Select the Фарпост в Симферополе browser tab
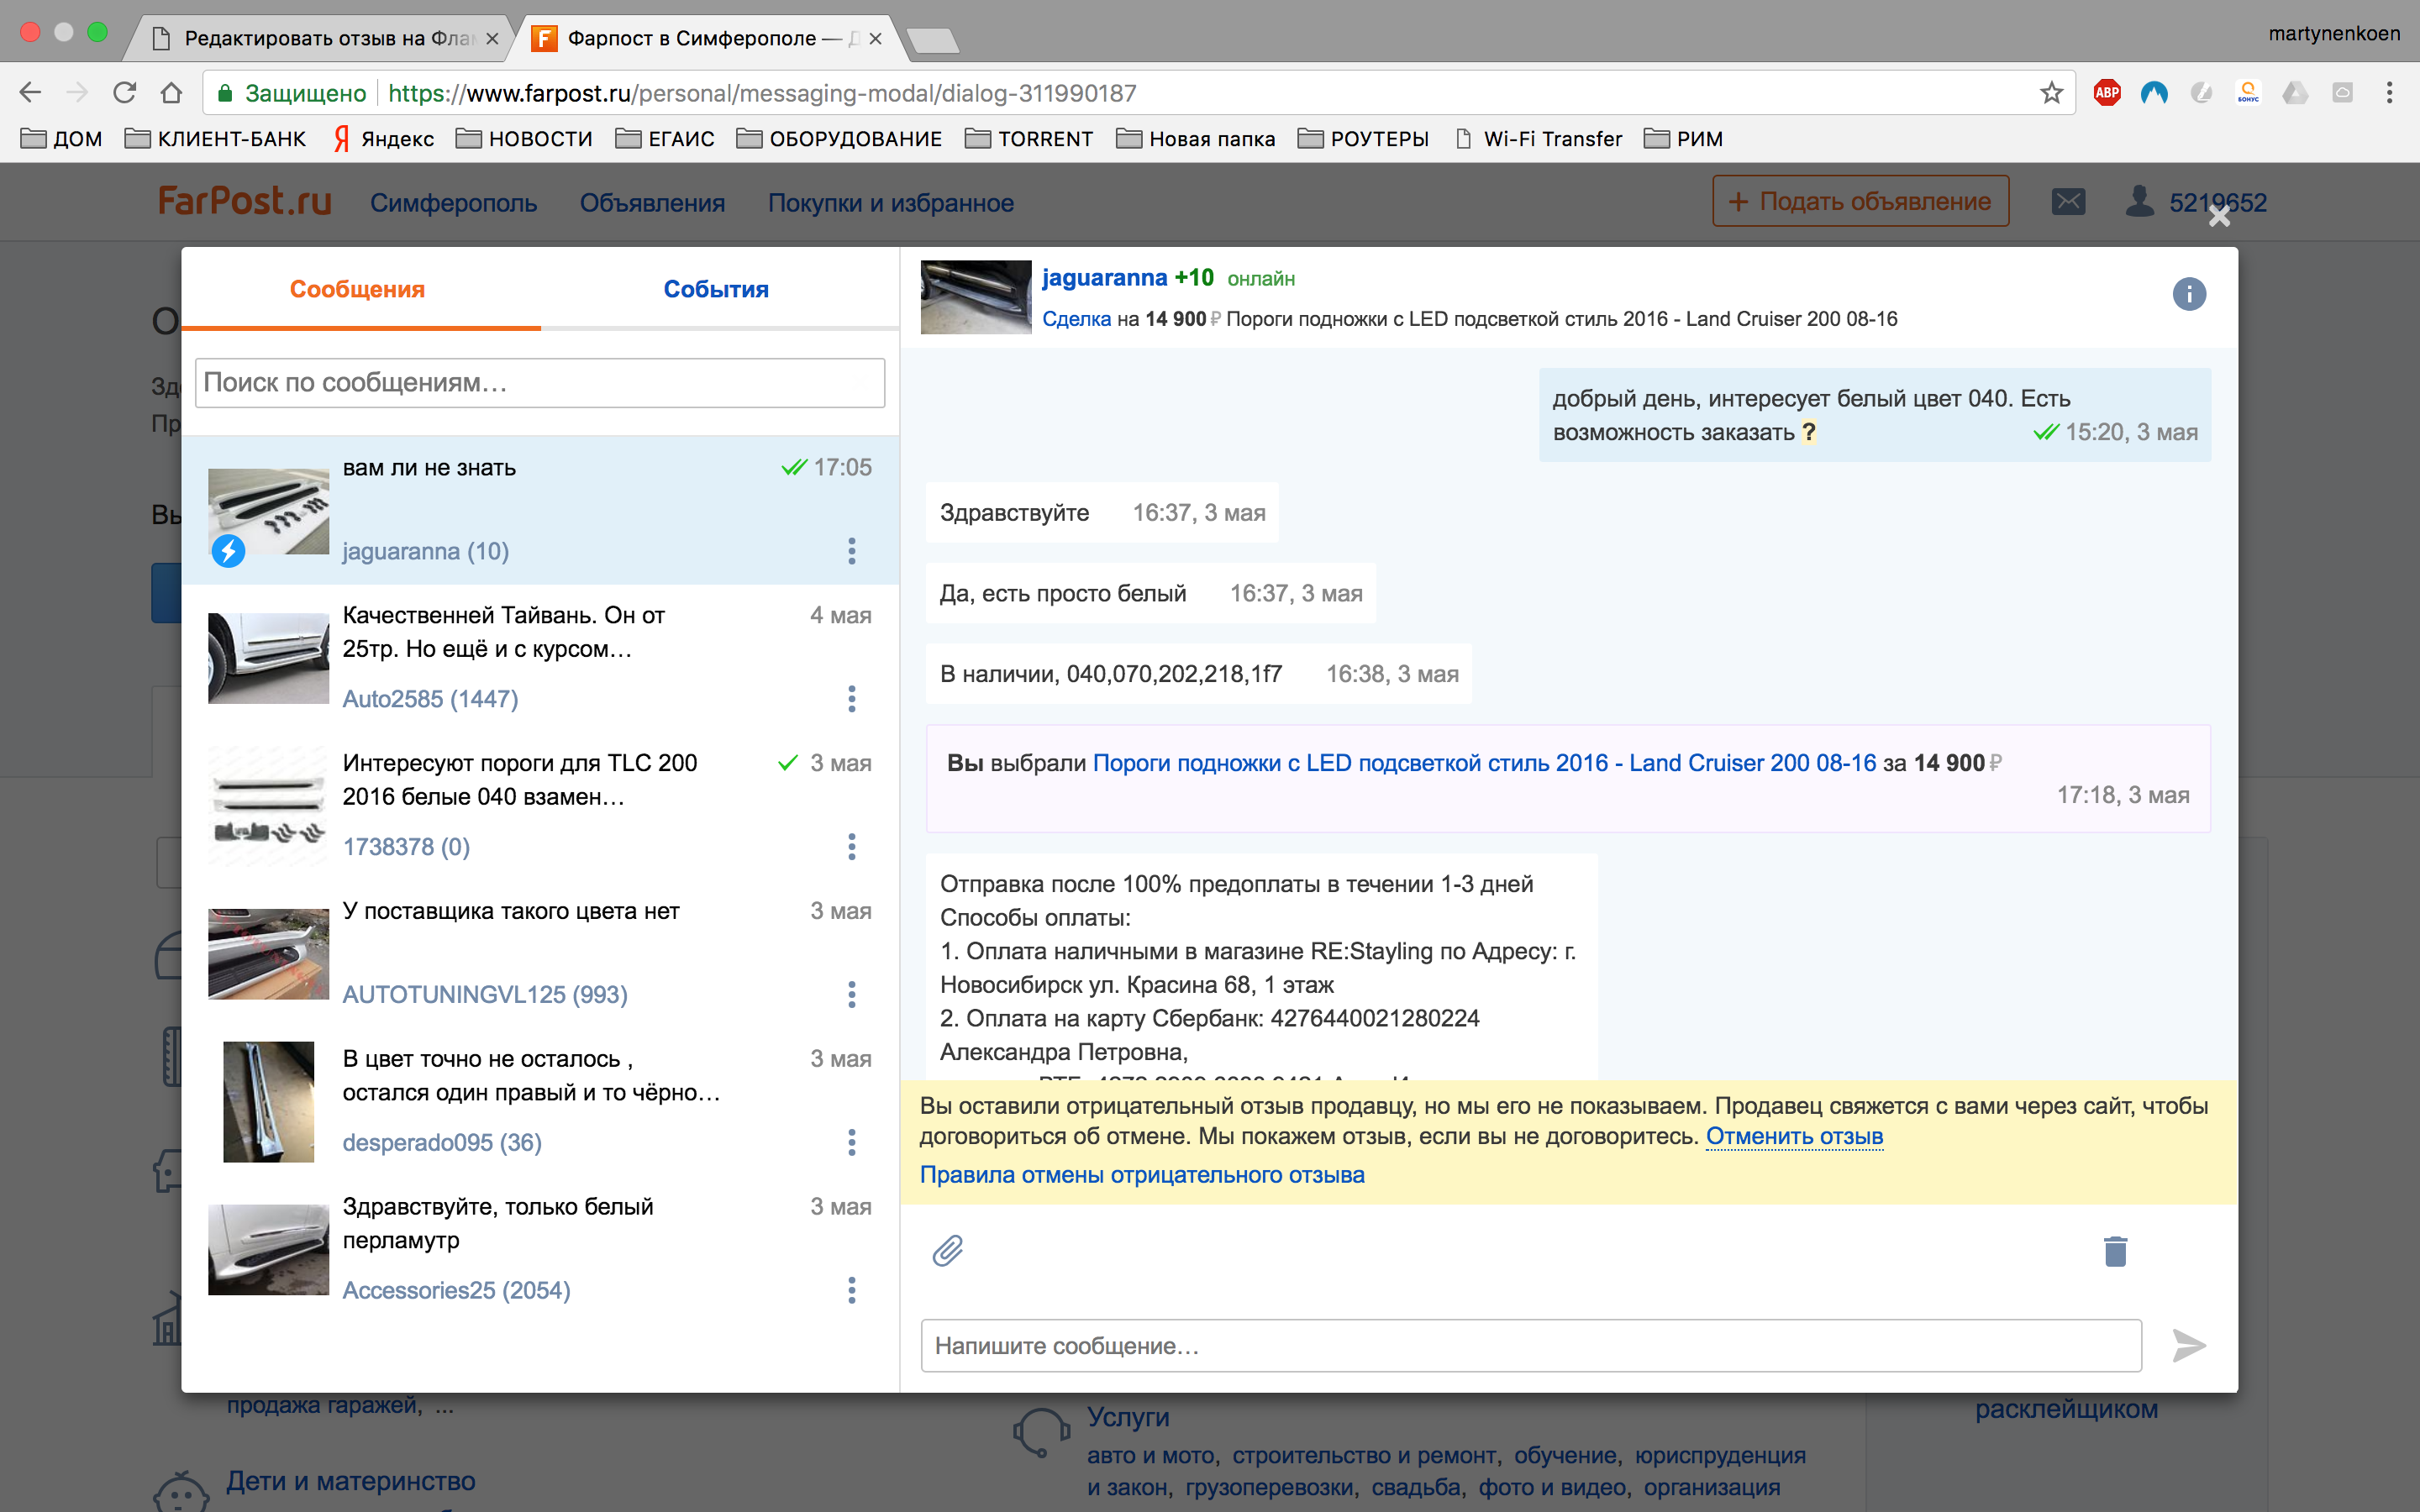This screenshot has width=2420, height=1512. [704, 38]
